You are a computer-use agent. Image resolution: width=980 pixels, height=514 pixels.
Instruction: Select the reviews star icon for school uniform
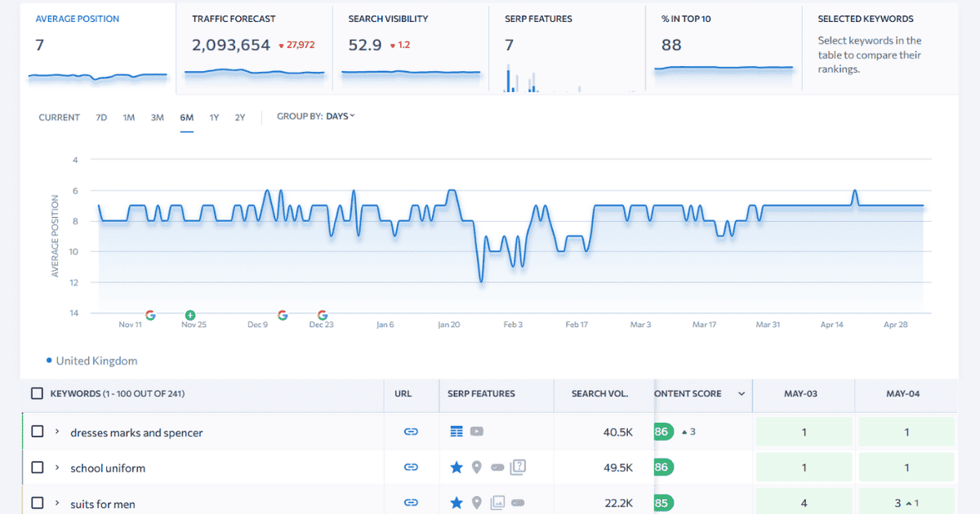tap(455, 467)
